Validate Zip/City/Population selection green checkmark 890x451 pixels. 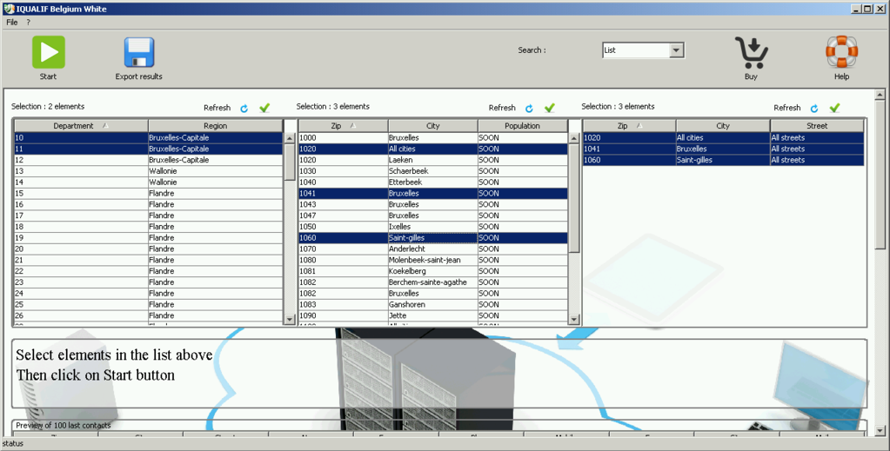(x=550, y=108)
